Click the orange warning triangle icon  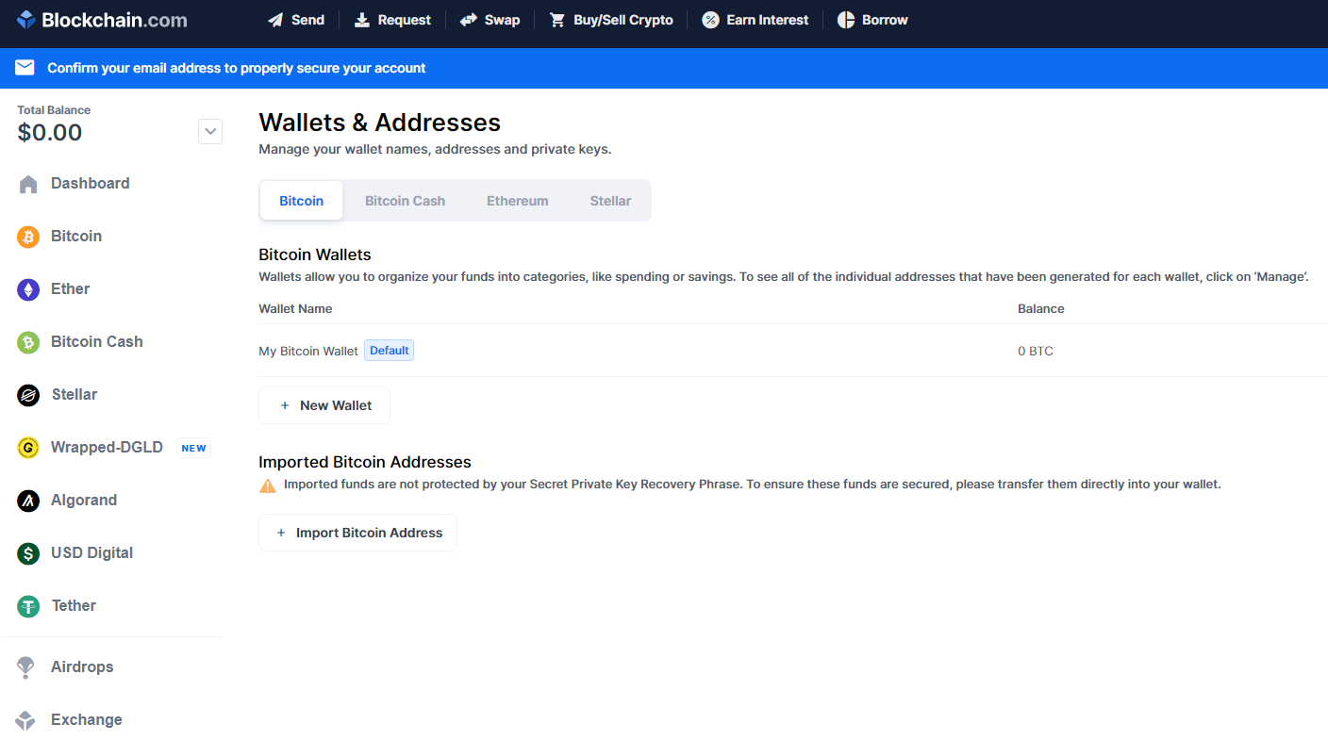click(x=268, y=485)
